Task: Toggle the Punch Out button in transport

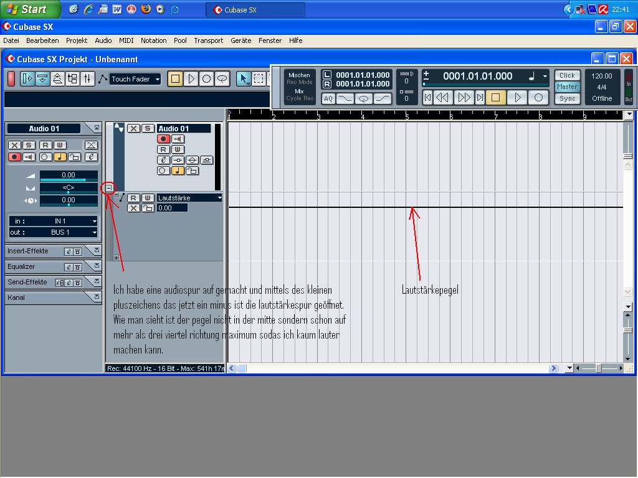Action: tap(382, 98)
